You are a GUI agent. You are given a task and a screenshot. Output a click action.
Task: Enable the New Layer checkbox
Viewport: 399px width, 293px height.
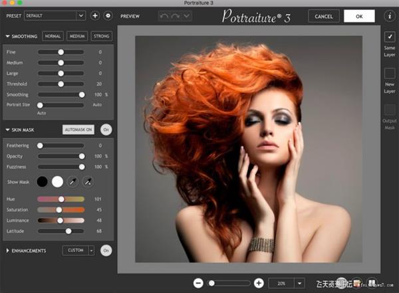(x=390, y=73)
